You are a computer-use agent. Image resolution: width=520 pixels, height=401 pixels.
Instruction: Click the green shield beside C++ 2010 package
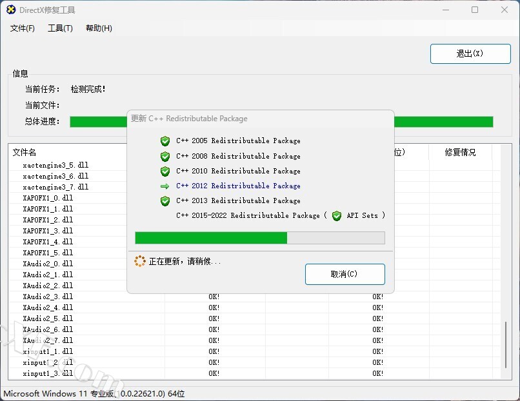point(165,171)
